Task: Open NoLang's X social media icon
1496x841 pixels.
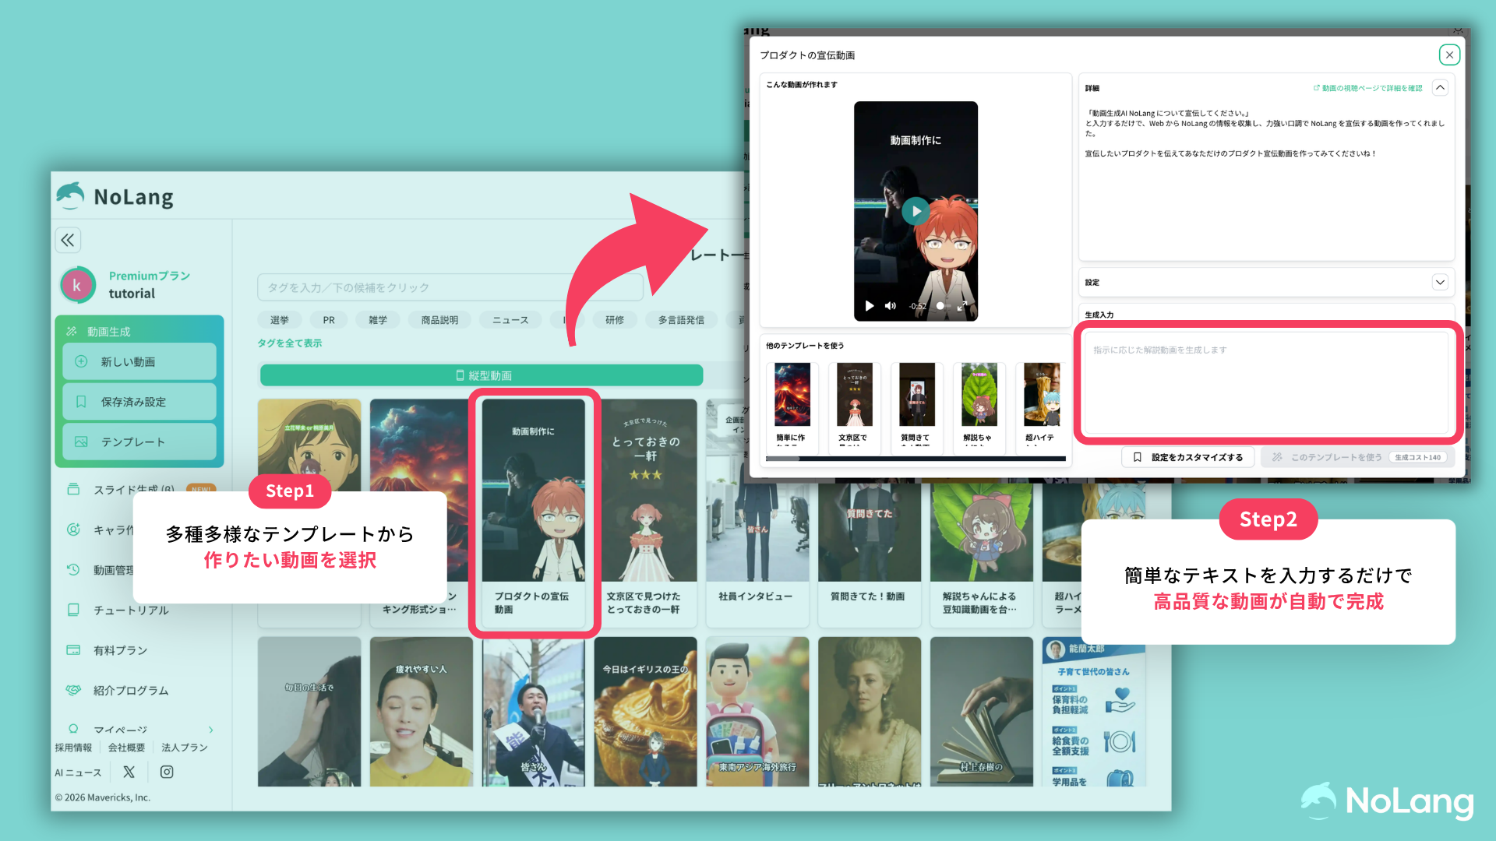Action: (x=129, y=772)
